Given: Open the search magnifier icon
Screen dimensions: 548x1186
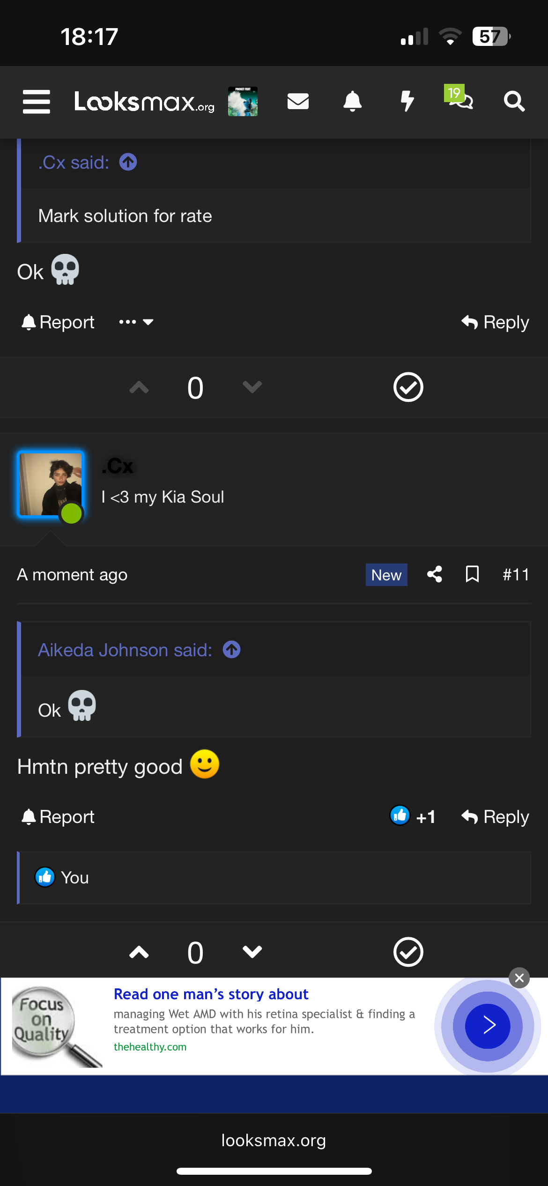Looking at the screenshot, I should (x=514, y=101).
